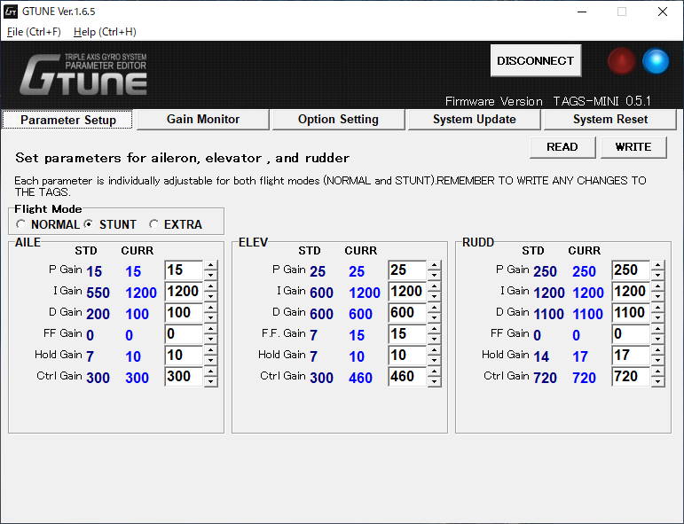Decrease RUDD Ctrl Gain with down arrow

pos(657,382)
